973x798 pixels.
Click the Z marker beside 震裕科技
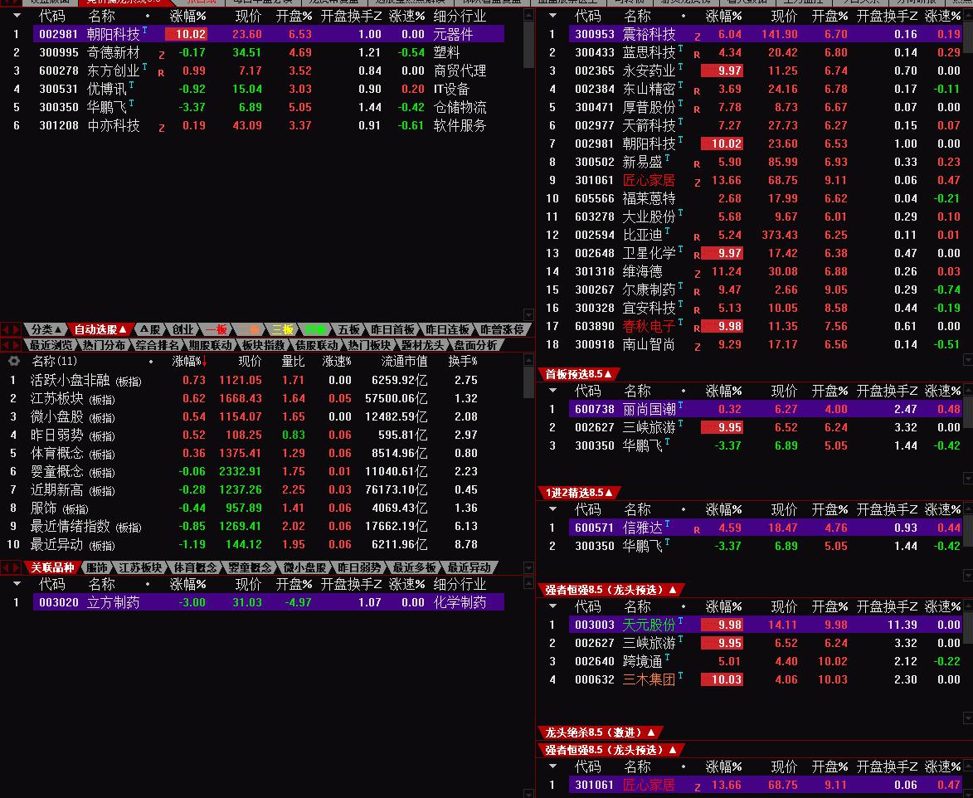pyautogui.click(x=698, y=36)
